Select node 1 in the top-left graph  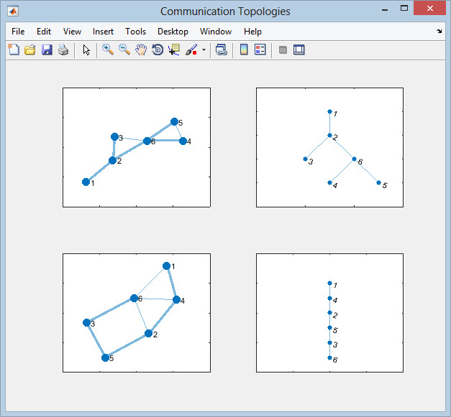point(86,182)
